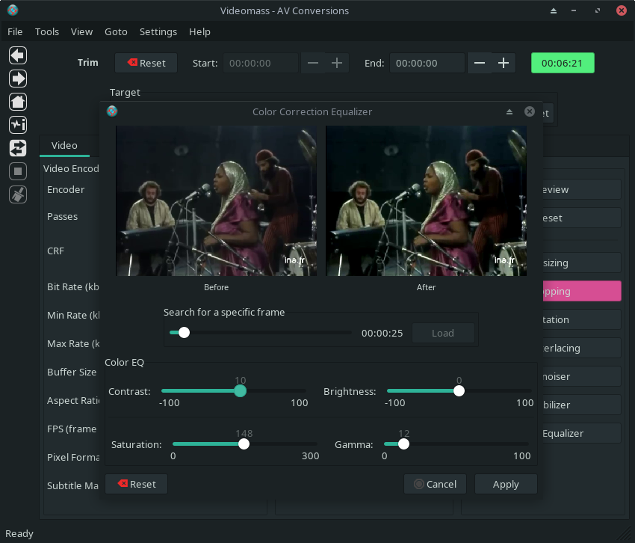
Task: Click the back arrow icon in sidebar
Action: pyautogui.click(x=18, y=55)
